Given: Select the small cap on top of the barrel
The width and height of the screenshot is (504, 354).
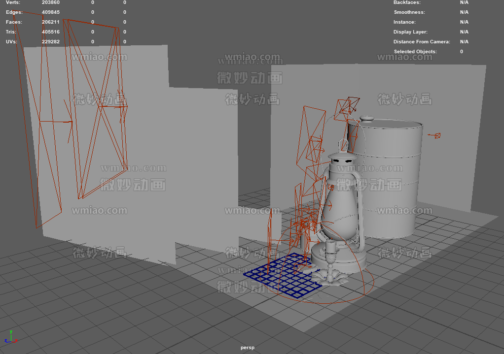Looking at the screenshot, I should pos(367,119).
